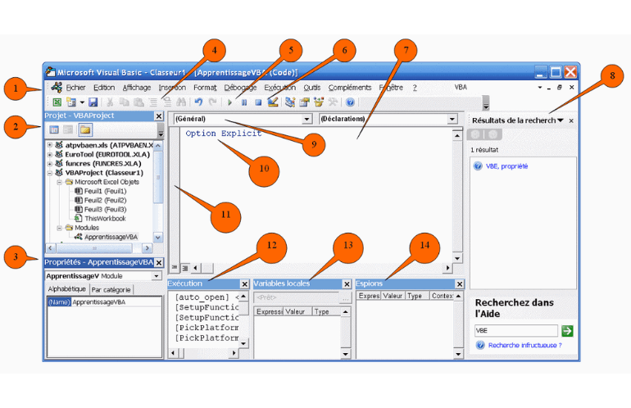Click the Paste clipboard icon
Image resolution: width=631 pixels, height=408 pixels.
click(138, 102)
